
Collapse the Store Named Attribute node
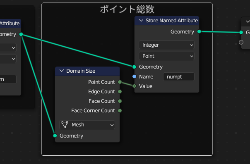(141, 21)
